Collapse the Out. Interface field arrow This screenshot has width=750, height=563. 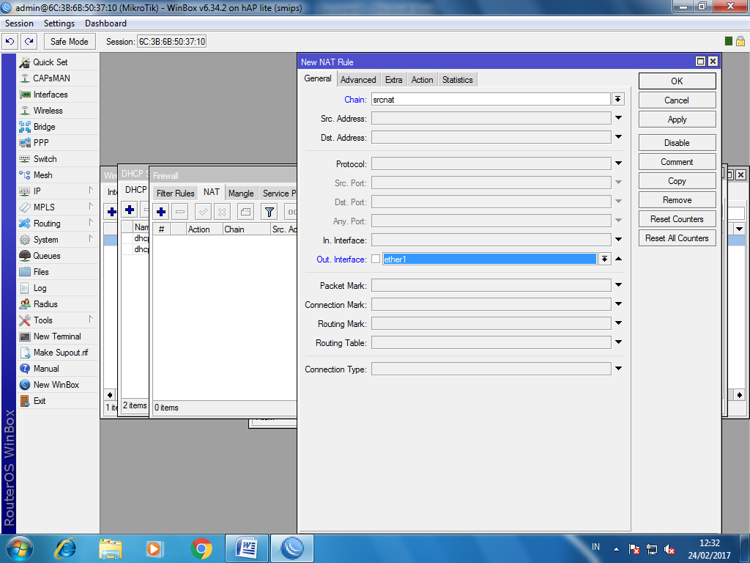(x=618, y=259)
